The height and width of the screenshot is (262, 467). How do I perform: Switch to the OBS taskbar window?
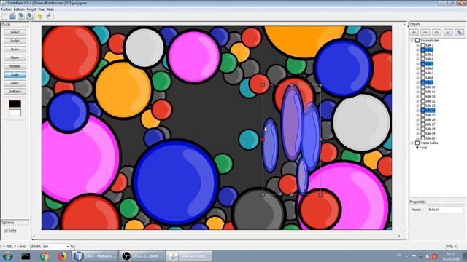click(x=142, y=256)
